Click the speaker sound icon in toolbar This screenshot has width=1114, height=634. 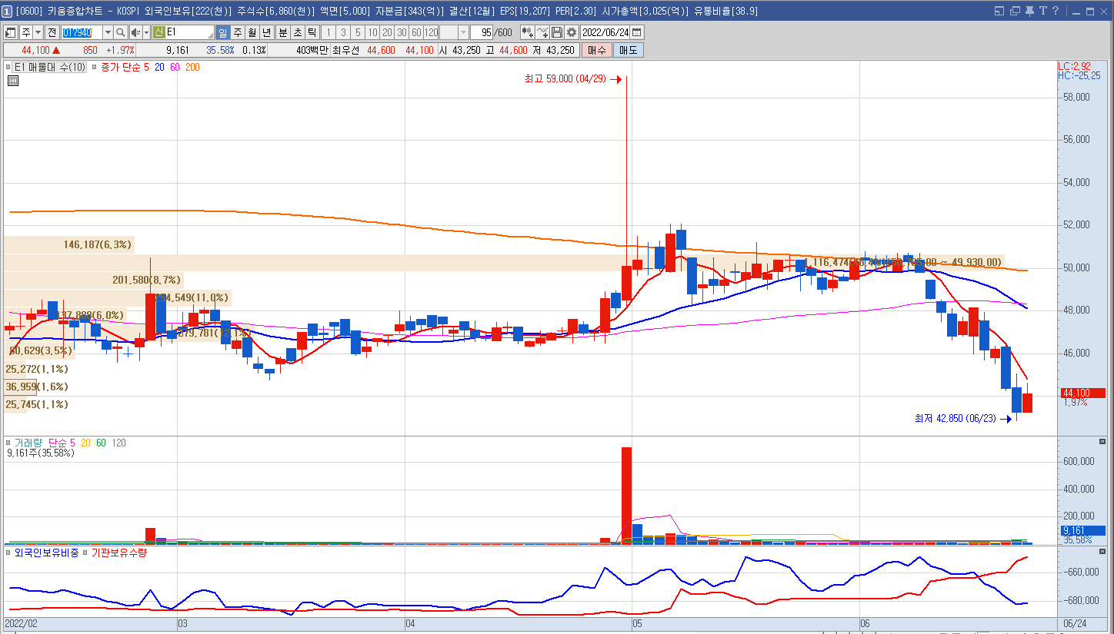(x=135, y=32)
